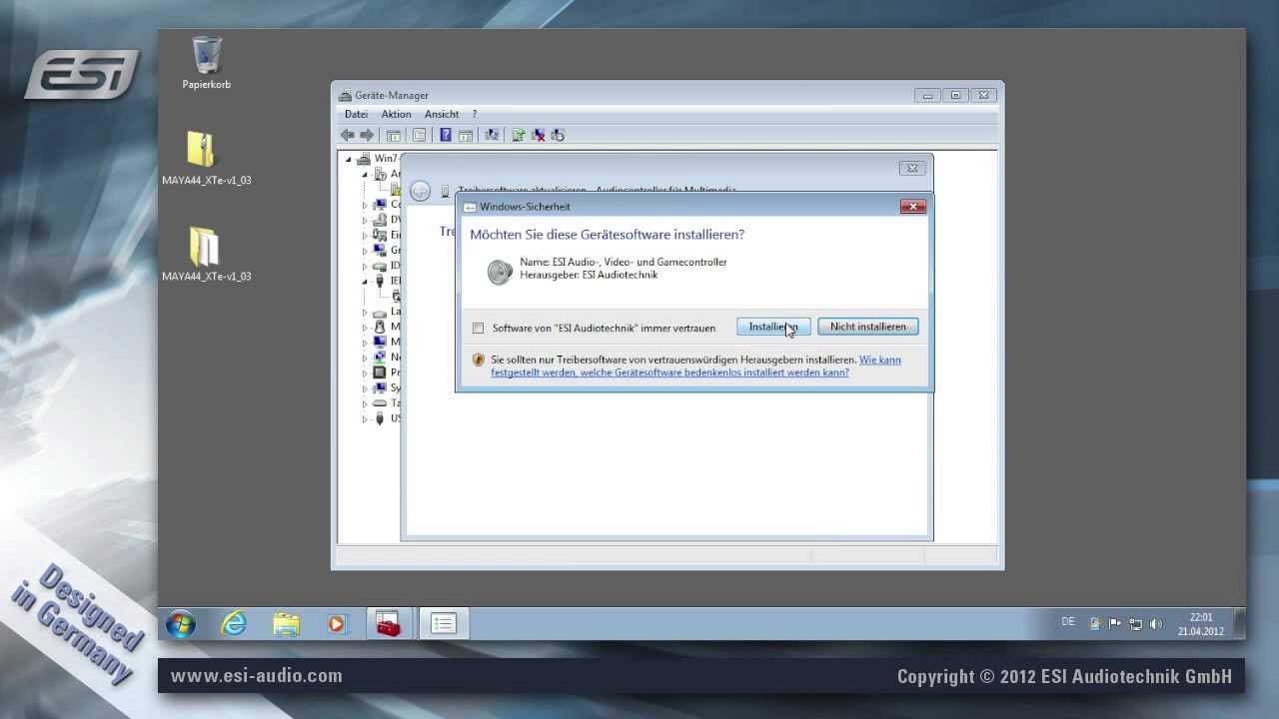The width and height of the screenshot is (1279, 719).
Task: Expand the 'Ne' network adapters category
Action: 365,358
